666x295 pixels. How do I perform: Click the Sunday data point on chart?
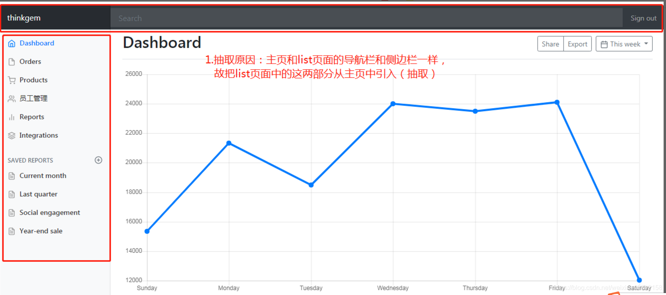click(x=147, y=231)
